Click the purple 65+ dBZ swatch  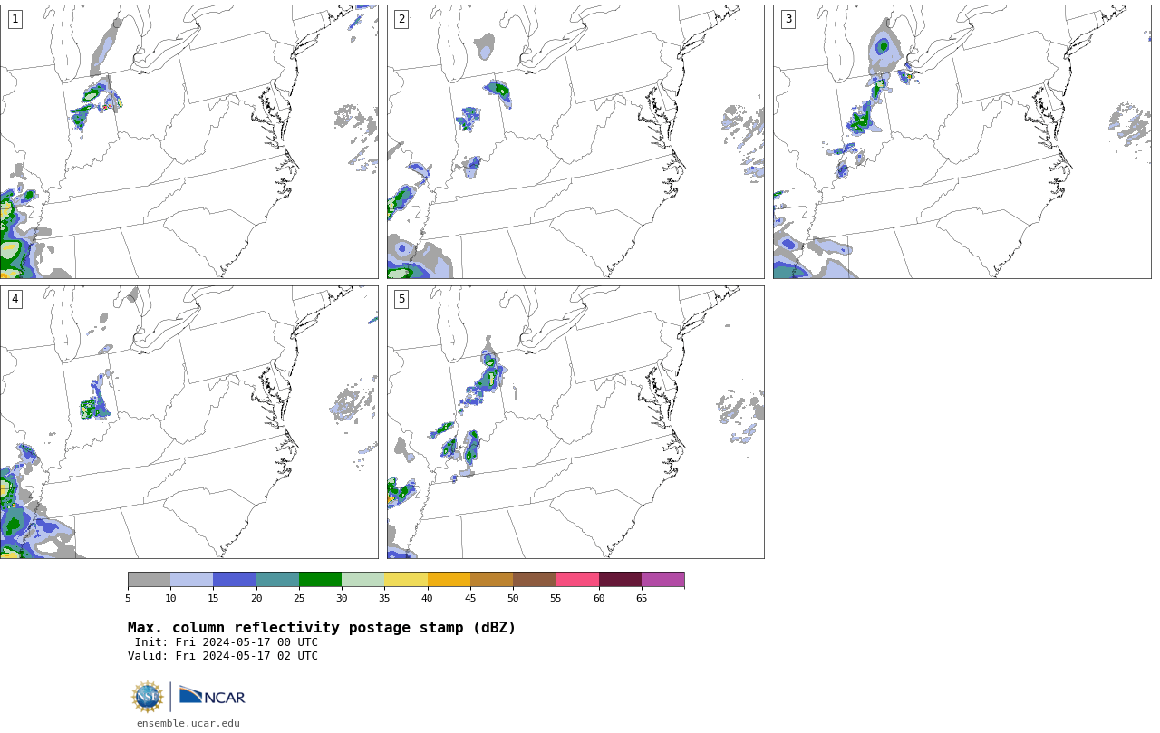(x=662, y=580)
